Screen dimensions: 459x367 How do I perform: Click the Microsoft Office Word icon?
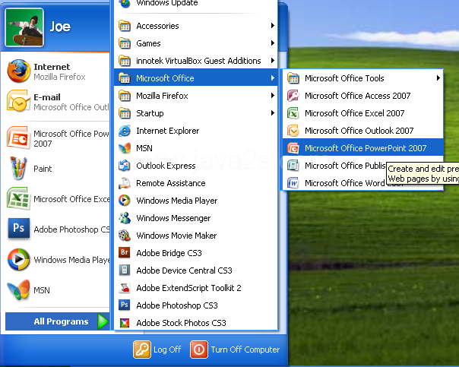point(293,183)
